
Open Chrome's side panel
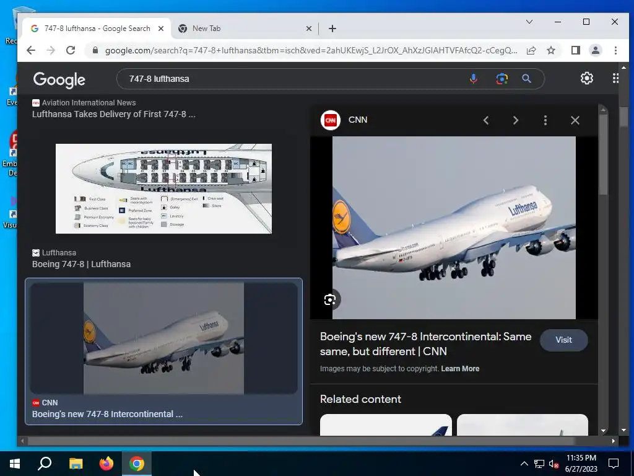pos(575,50)
